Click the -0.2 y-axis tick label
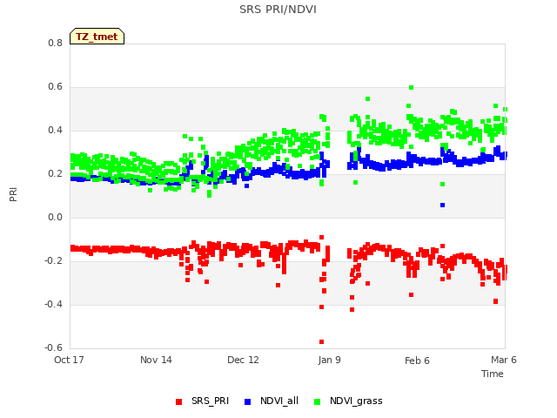 click(53, 261)
